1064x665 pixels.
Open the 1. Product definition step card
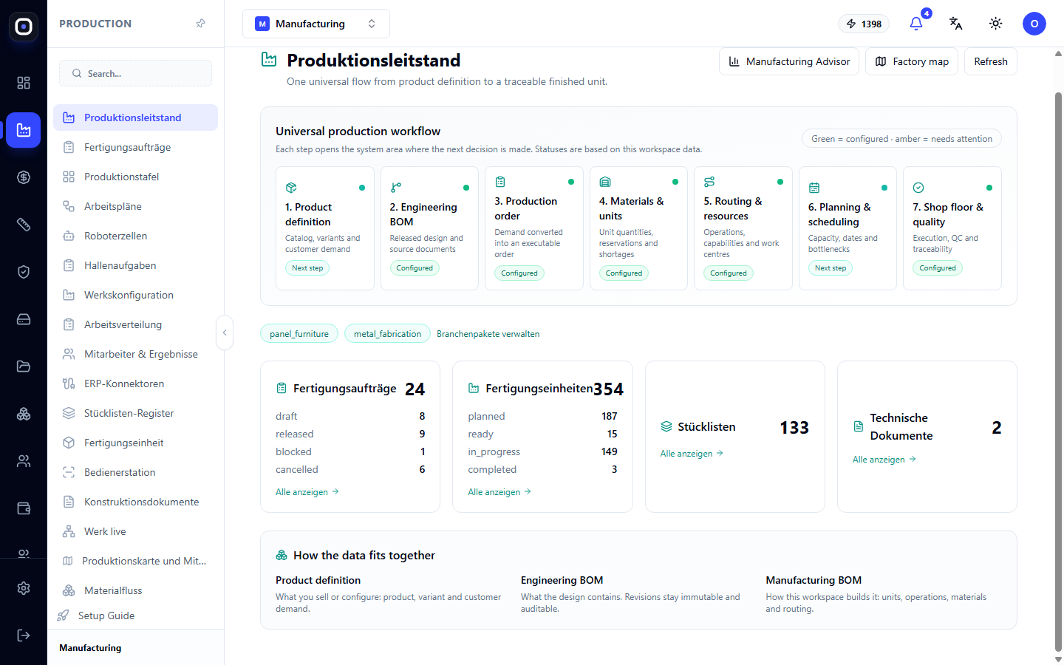pos(325,228)
